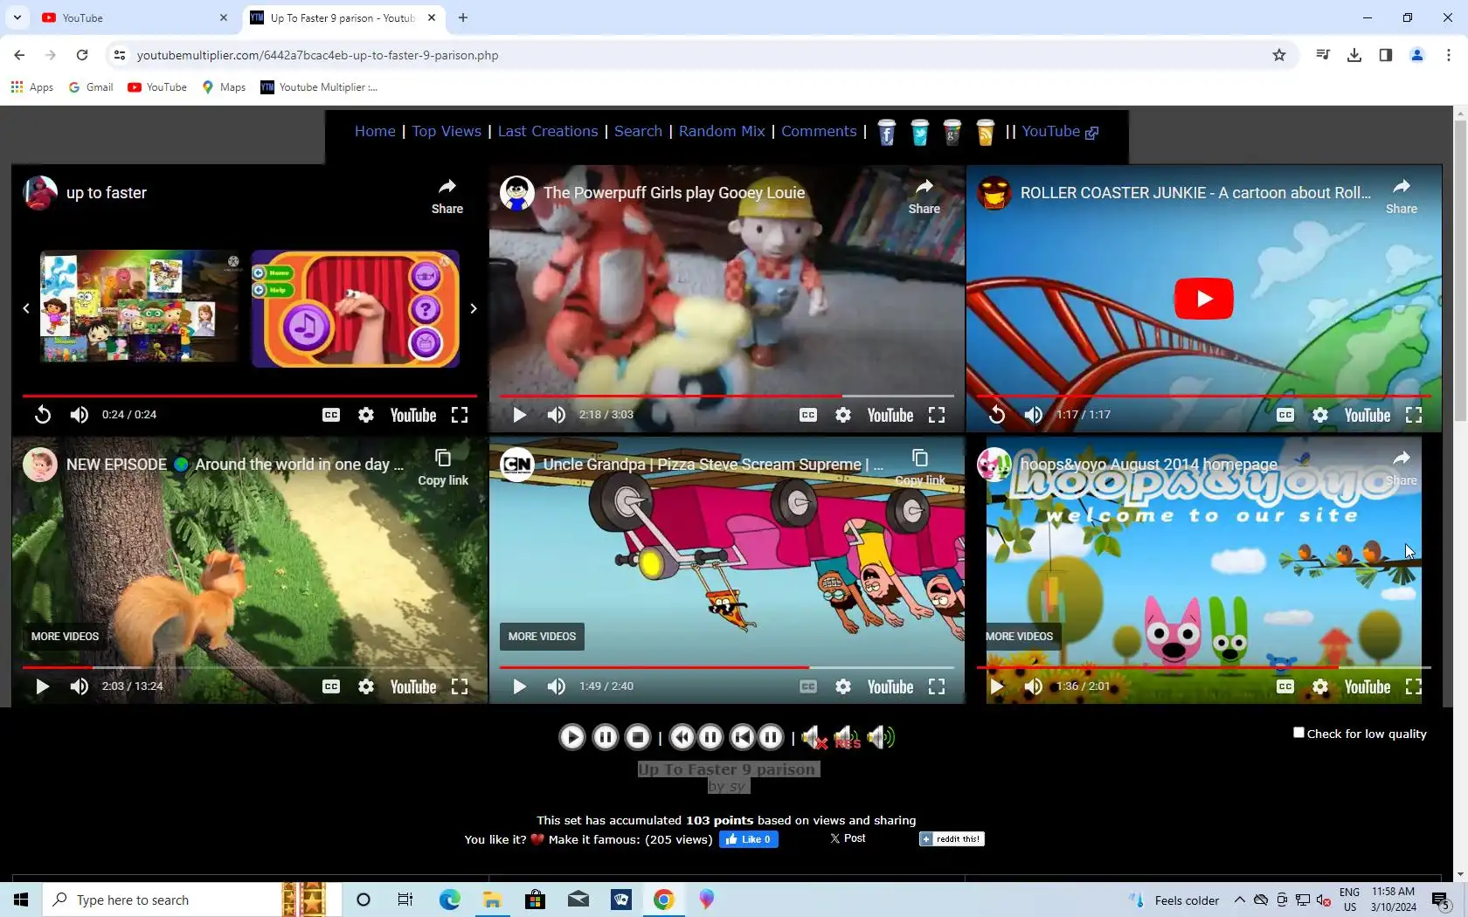Copy link of the Uncle Grandpa video
The height and width of the screenshot is (917, 1468).
point(920,467)
